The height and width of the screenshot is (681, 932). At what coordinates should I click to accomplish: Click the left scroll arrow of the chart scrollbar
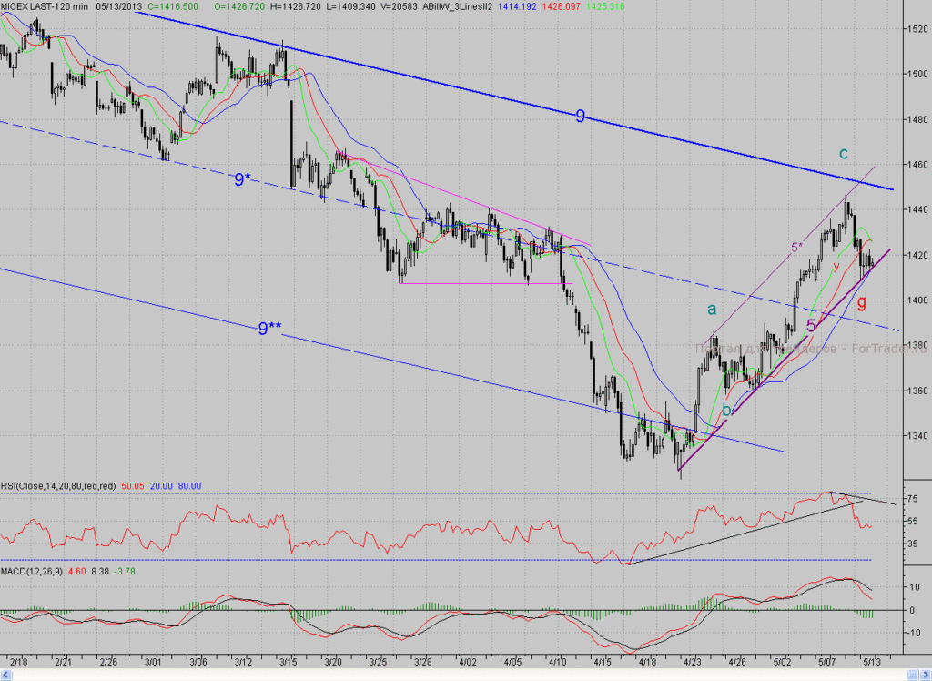[6, 675]
